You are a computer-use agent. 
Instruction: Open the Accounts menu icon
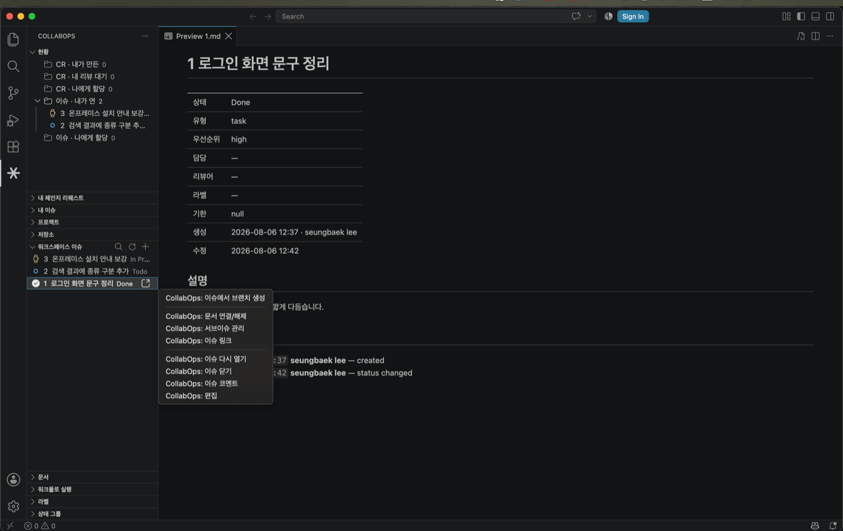(x=13, y=479)
